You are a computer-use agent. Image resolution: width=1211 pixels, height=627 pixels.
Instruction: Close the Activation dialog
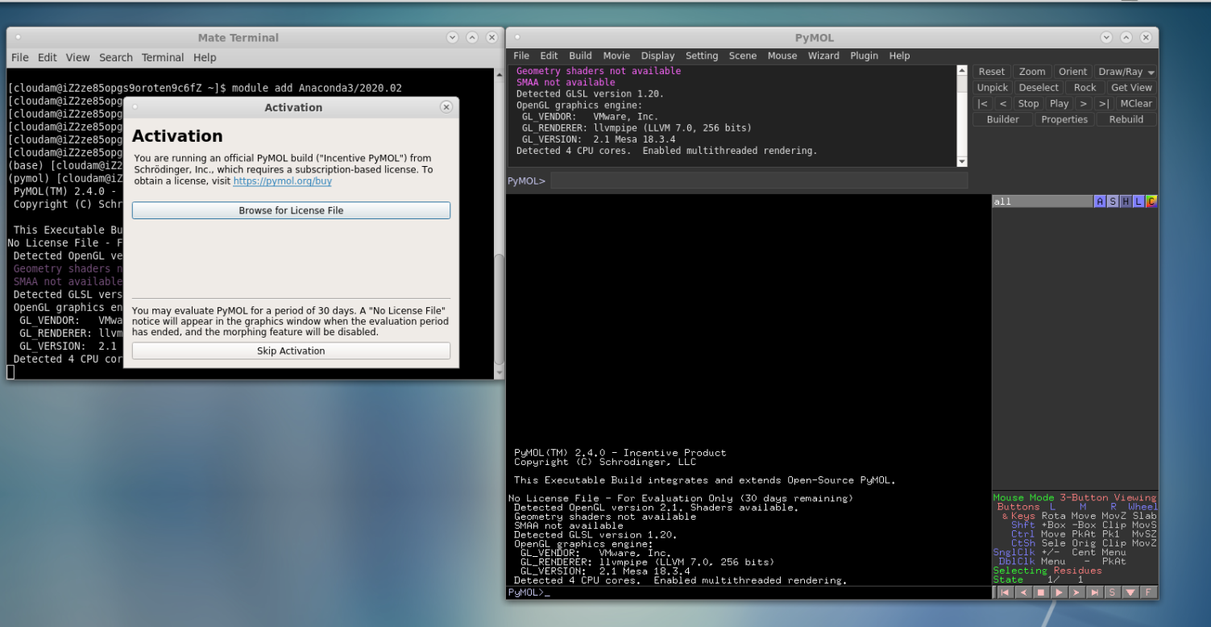[446, 107]
